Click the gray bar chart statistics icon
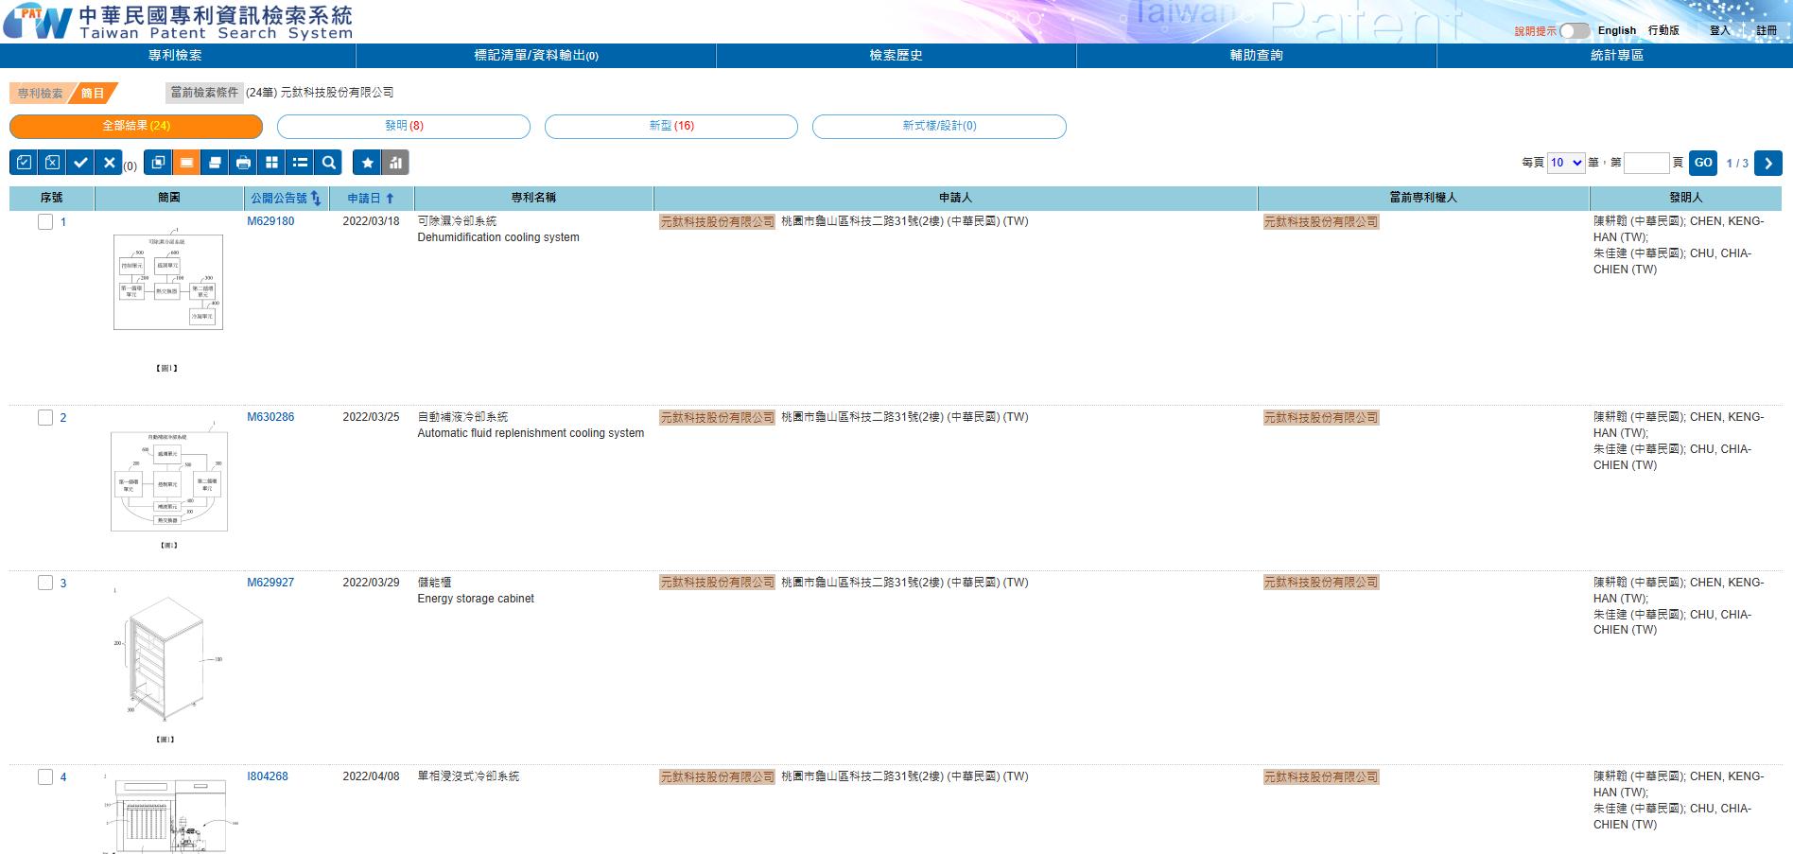 click(x=395, y=163)
